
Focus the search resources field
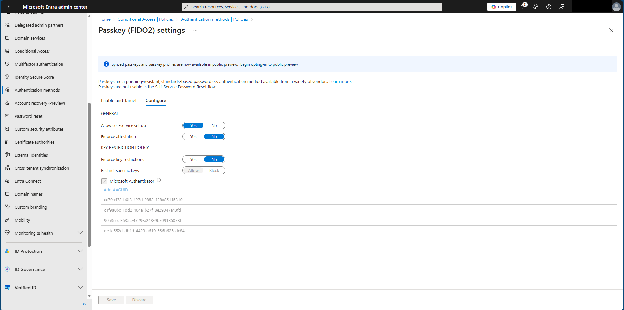312,7
